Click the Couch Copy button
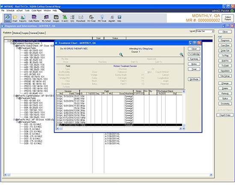Viewport: 235px width, 187px height. click(225, 115)
